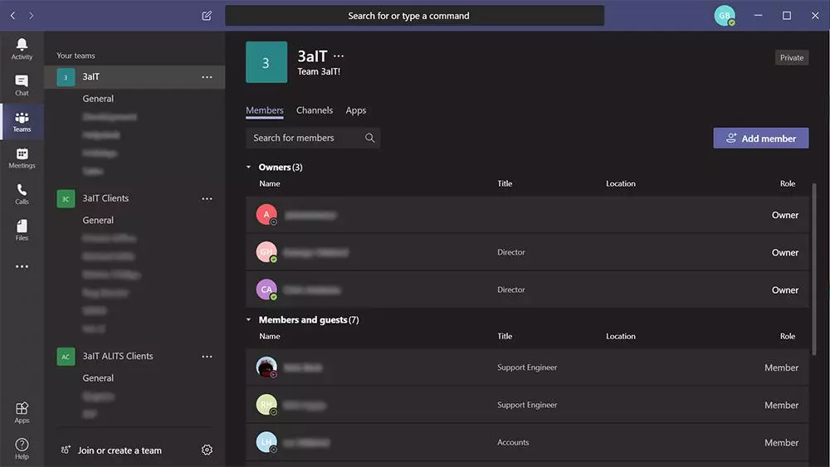Focus the Search for members field

(x=312, y=138)
